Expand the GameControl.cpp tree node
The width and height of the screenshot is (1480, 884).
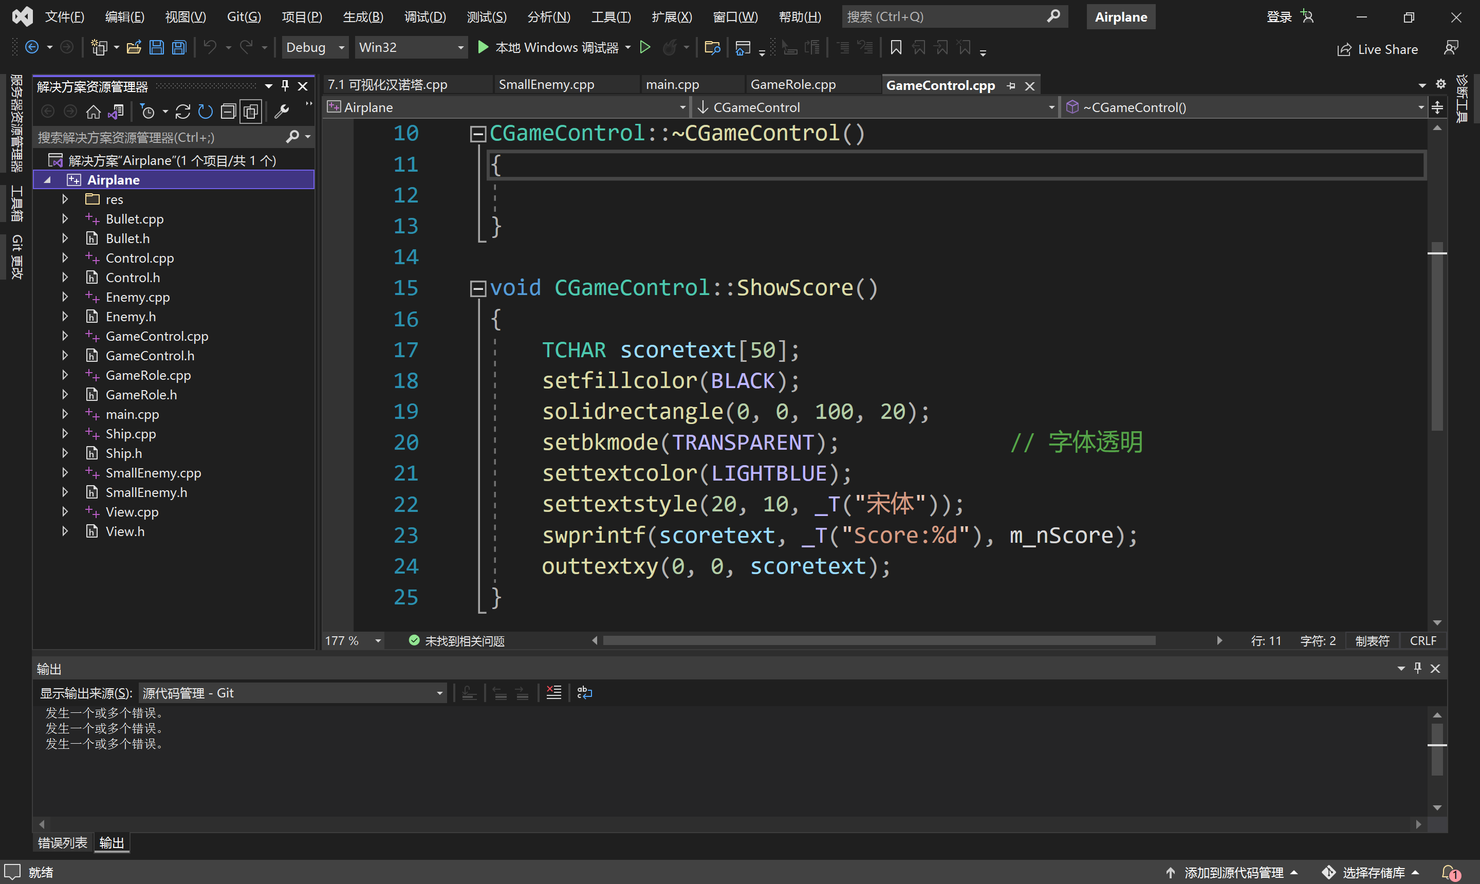(x=65, y=336)
